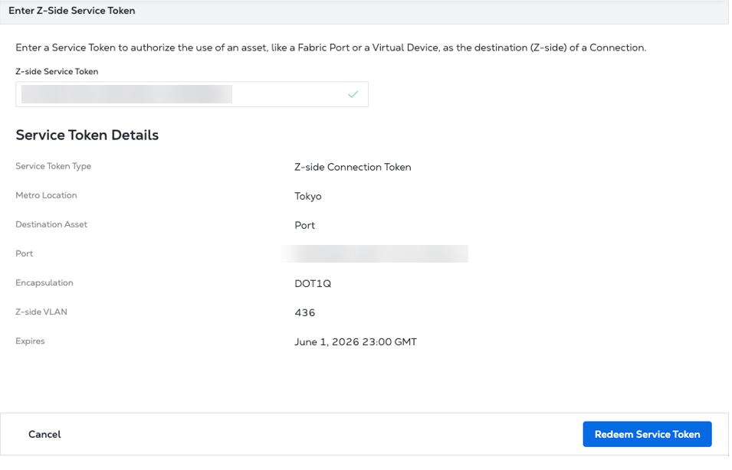The height and width of the screenshot is (470, 732).
Task: Click the green validation checkmark icon
Action: (x=353, y=94)
